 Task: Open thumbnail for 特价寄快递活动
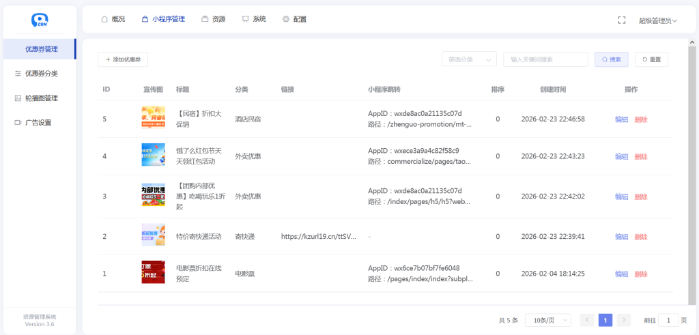153,235
